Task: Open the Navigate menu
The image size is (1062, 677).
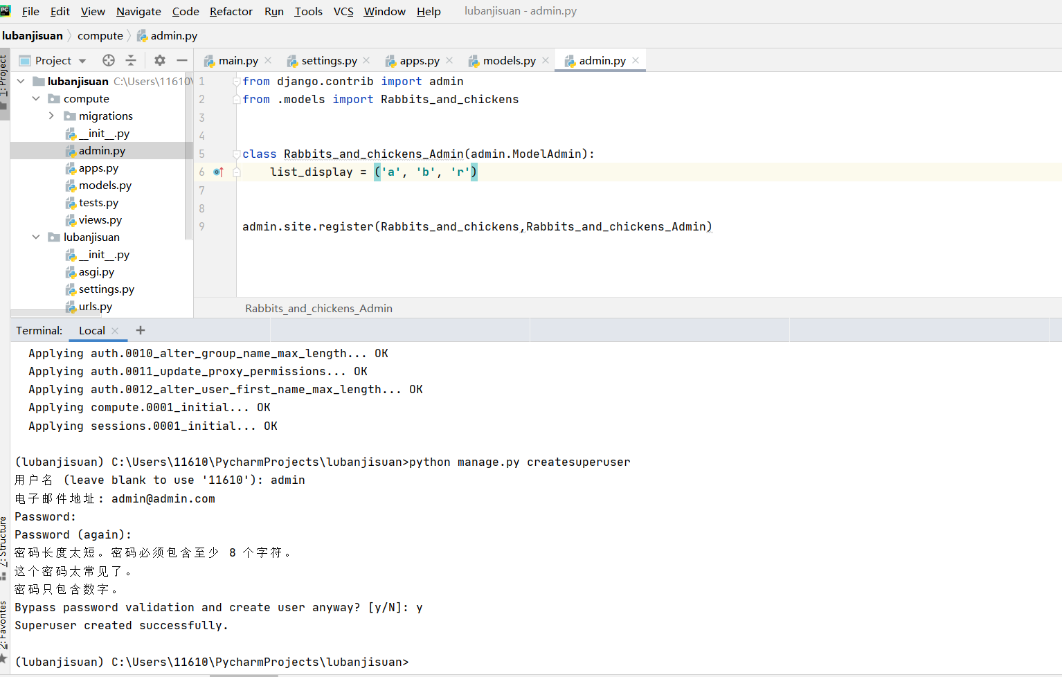Action: tap(138, 11)
